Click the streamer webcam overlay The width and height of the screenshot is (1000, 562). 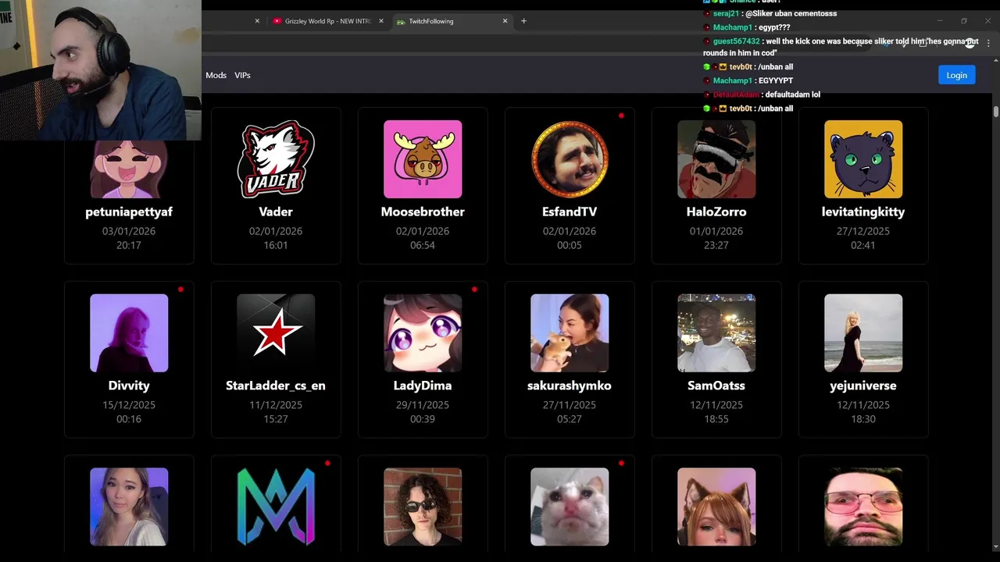(x=101, y=70)
